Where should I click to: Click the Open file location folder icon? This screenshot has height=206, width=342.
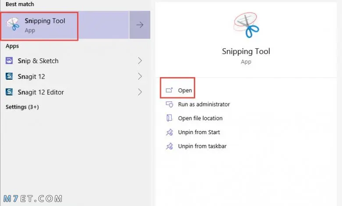coord(169,118)
